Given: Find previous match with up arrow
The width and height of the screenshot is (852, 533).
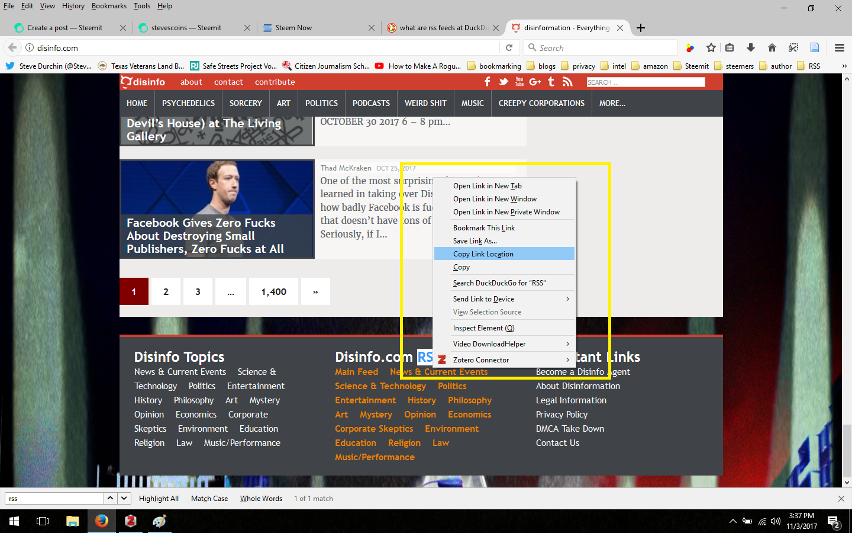Looking at the screenshot, I should (x=110, y=498).
